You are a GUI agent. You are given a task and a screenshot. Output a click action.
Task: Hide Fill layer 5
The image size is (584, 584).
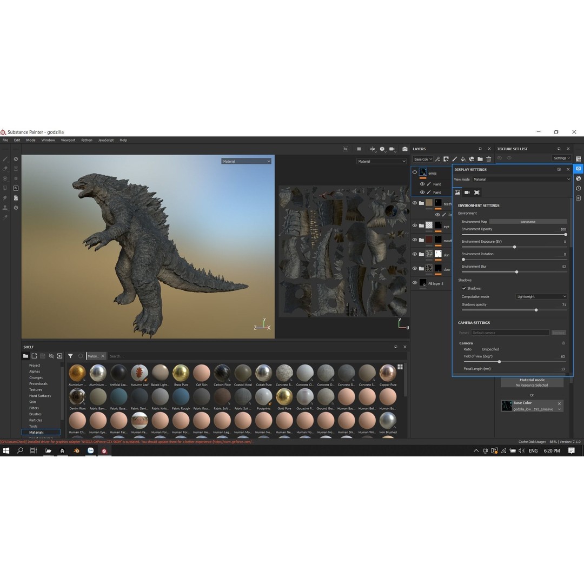tap(415, 283)
